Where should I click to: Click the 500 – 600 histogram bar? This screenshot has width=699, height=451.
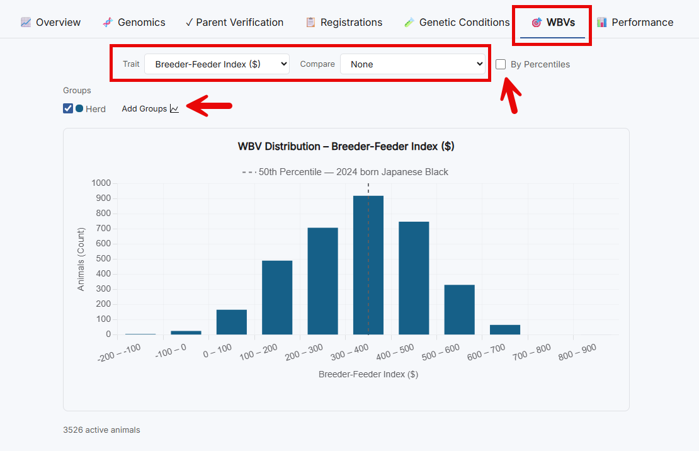coord(459,309)
